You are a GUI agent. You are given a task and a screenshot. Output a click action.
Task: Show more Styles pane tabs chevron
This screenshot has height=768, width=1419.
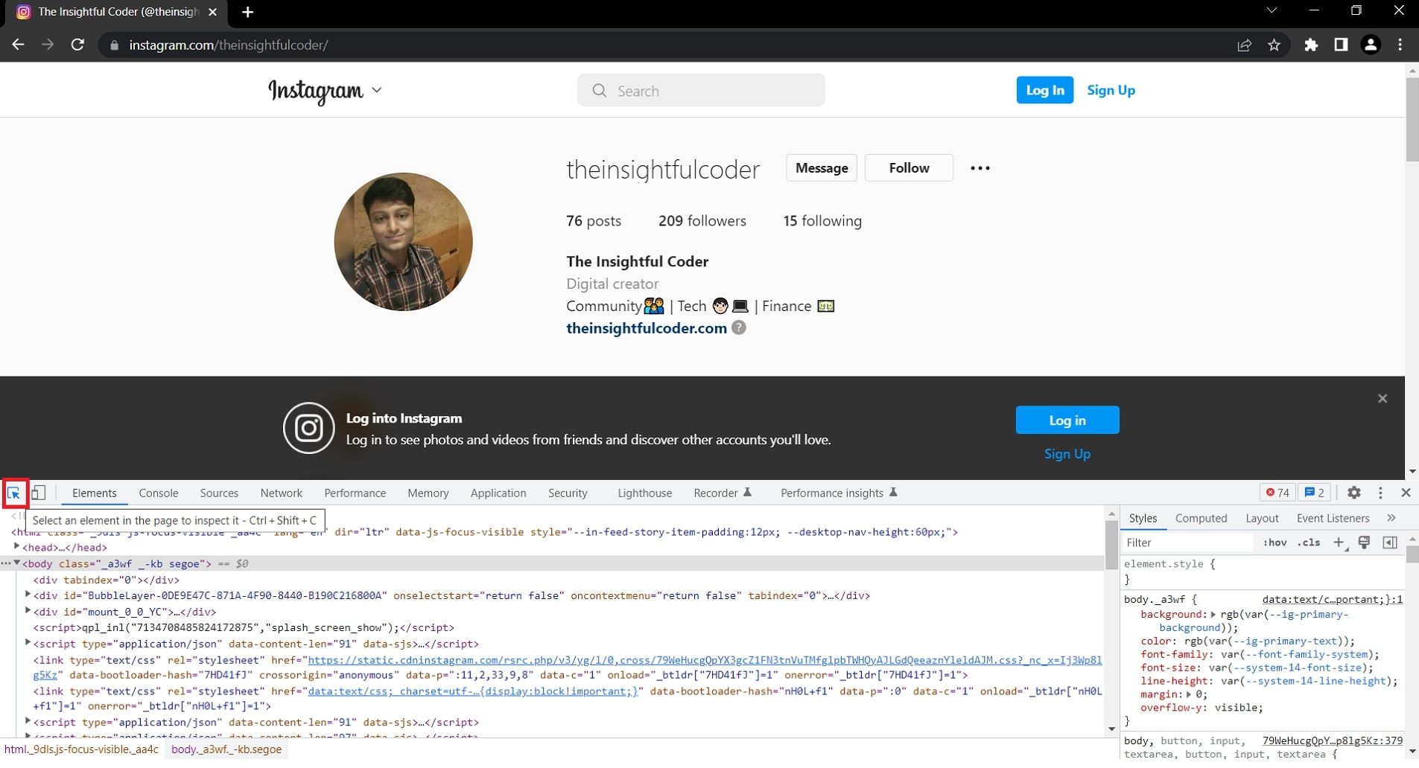1391,518
